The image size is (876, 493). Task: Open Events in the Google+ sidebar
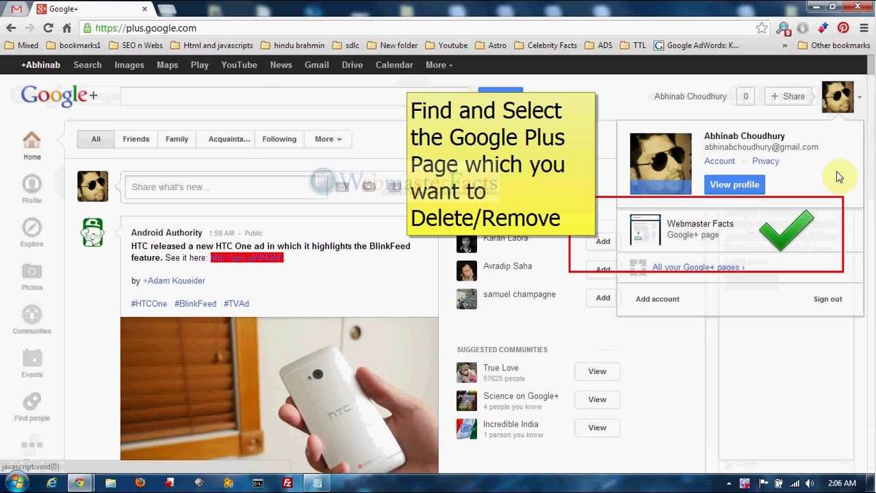click(31, 364)
